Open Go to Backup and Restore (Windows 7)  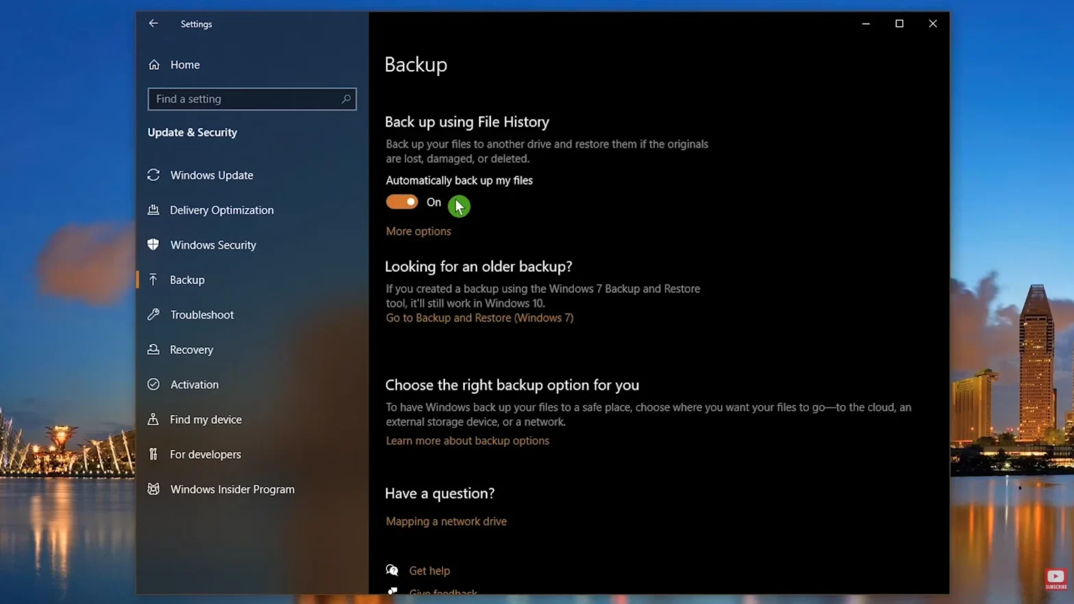pos(479,318)
